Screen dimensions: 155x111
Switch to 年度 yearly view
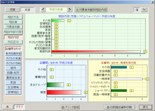coord(27,10)
